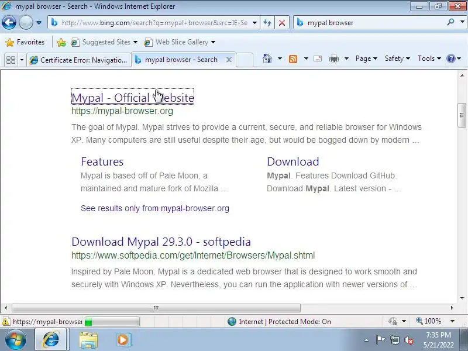Click the Read Mail envelope icon

pos(318,58)
